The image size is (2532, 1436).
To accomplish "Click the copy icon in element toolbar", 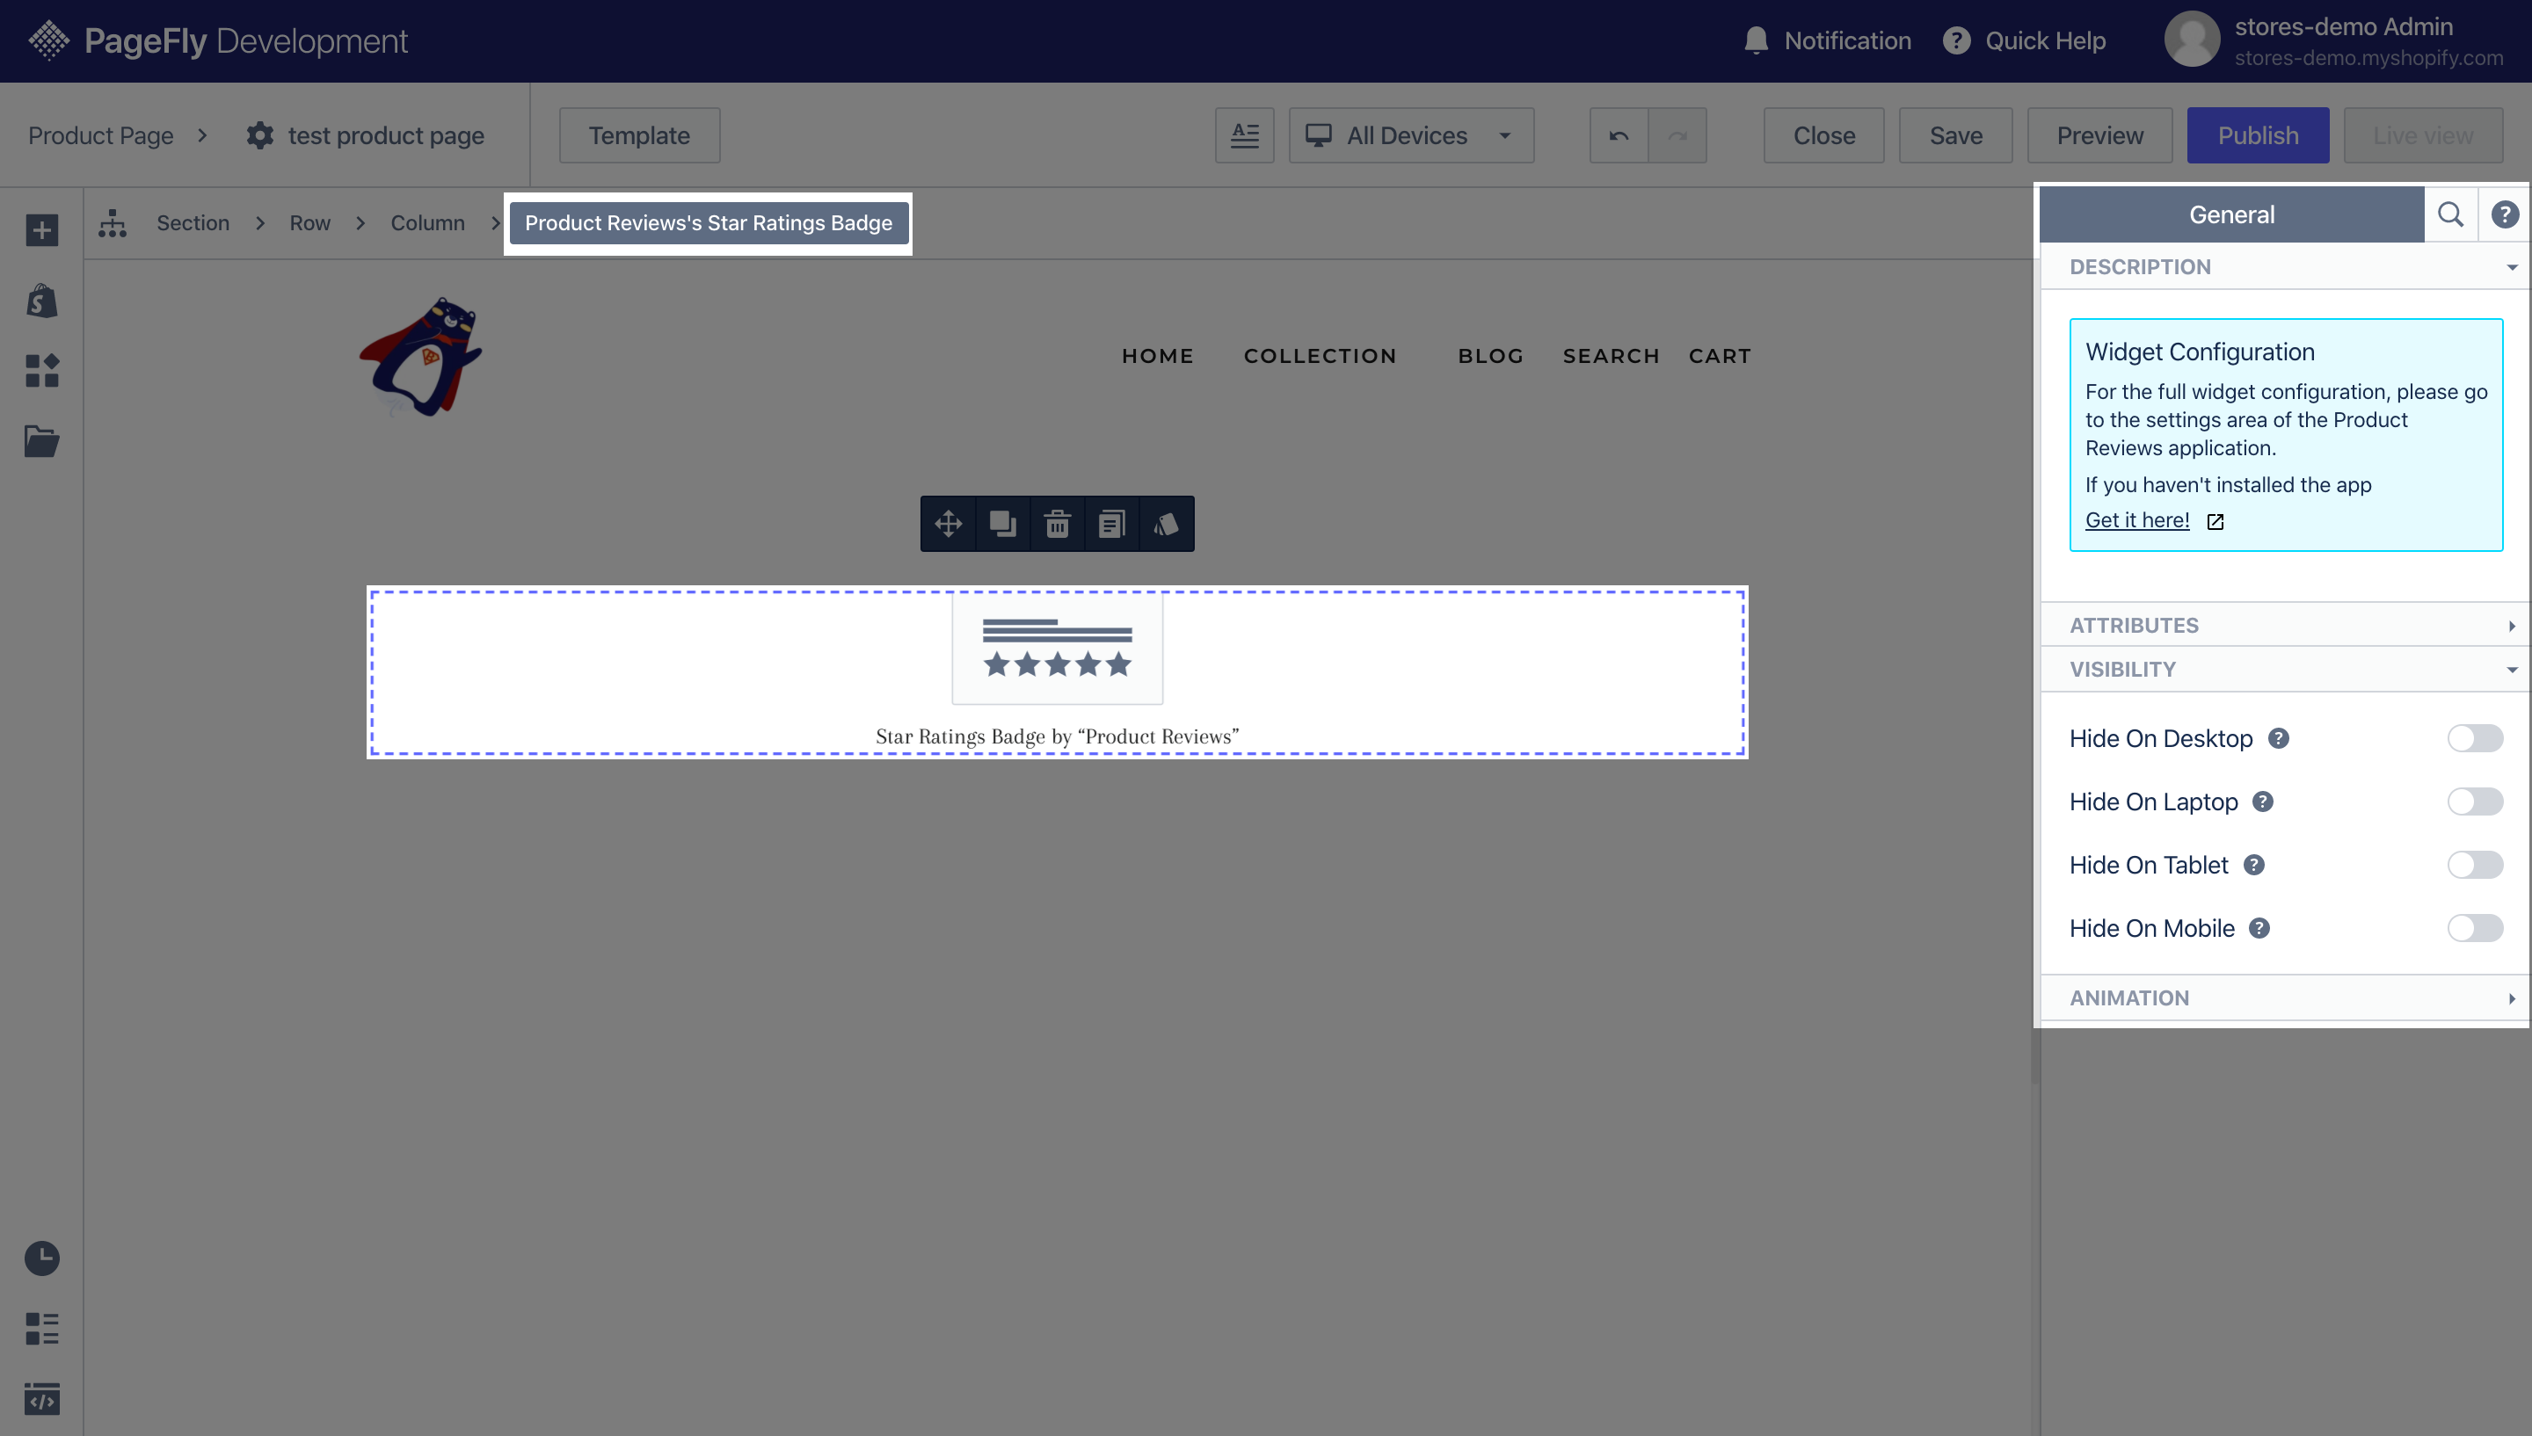I will (x=1111, y=524).
